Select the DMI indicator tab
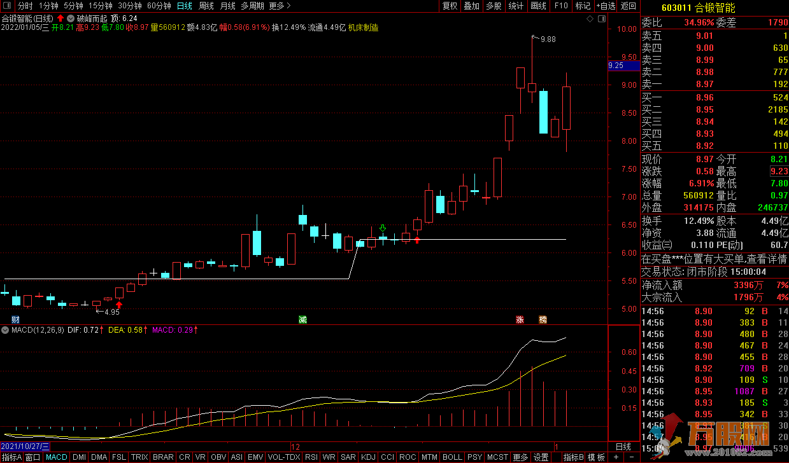The height and width of the screenshot is (463, 789). [80, 457]
